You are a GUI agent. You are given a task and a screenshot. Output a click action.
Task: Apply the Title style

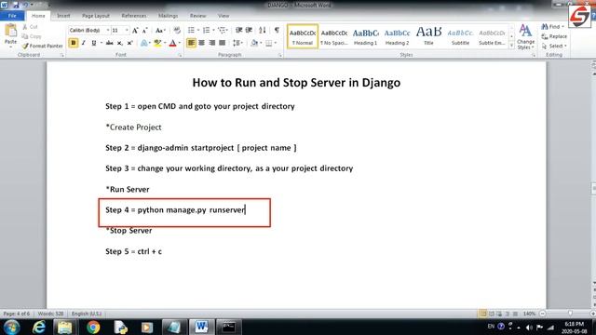click(428, 36)
